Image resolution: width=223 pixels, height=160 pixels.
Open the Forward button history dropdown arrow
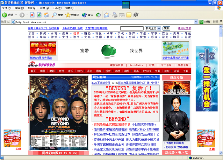point(27,15)
